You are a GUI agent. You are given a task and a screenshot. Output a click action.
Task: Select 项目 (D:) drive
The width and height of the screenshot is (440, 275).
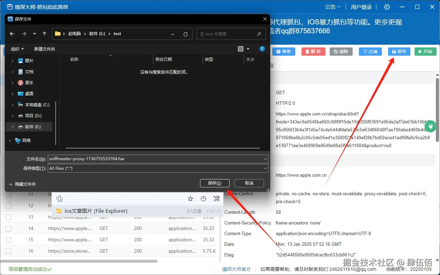(x=30, y=116)
